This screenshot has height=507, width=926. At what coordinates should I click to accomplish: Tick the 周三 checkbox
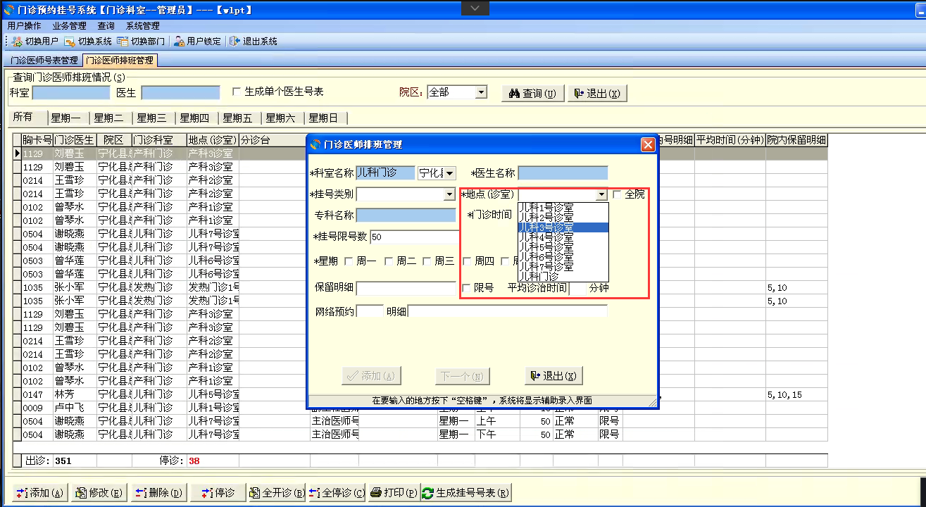click(x=427, y=261)
